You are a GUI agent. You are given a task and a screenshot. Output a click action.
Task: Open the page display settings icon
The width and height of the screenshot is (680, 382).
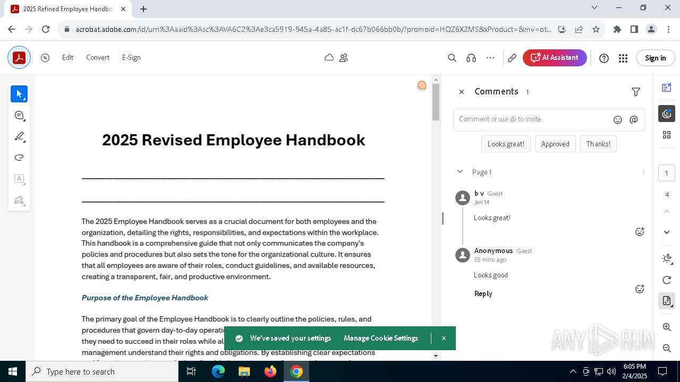667,301
